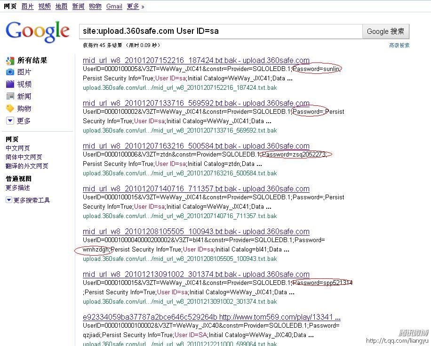The width and height of the screenshot is (431, 346).
Task: Click green URL ending 711357.txt.bak
Action: click(180, 216)
